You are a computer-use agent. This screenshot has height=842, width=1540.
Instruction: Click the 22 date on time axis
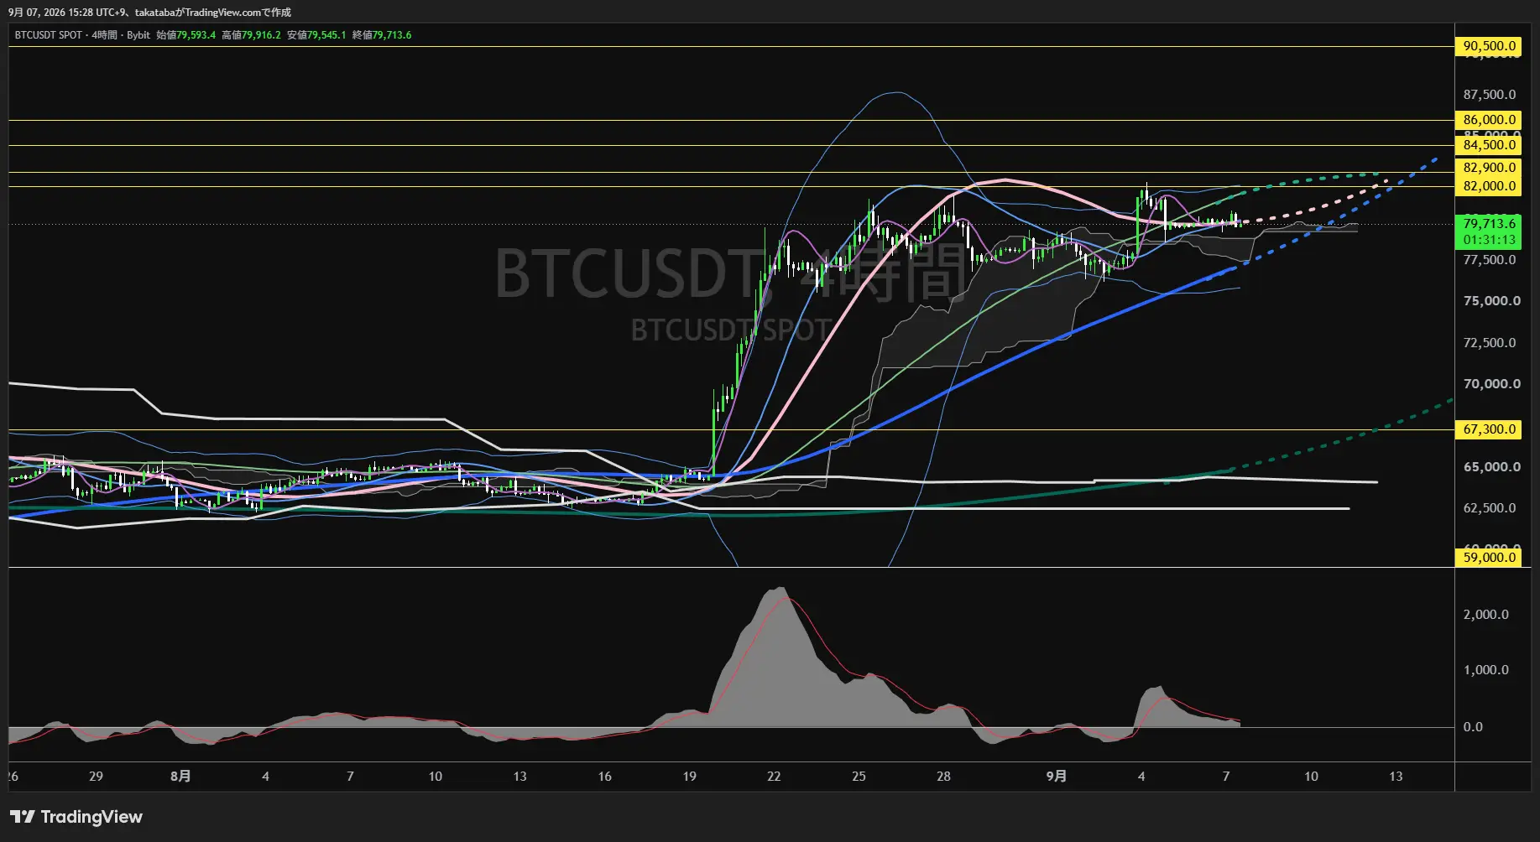pos(774,777)
